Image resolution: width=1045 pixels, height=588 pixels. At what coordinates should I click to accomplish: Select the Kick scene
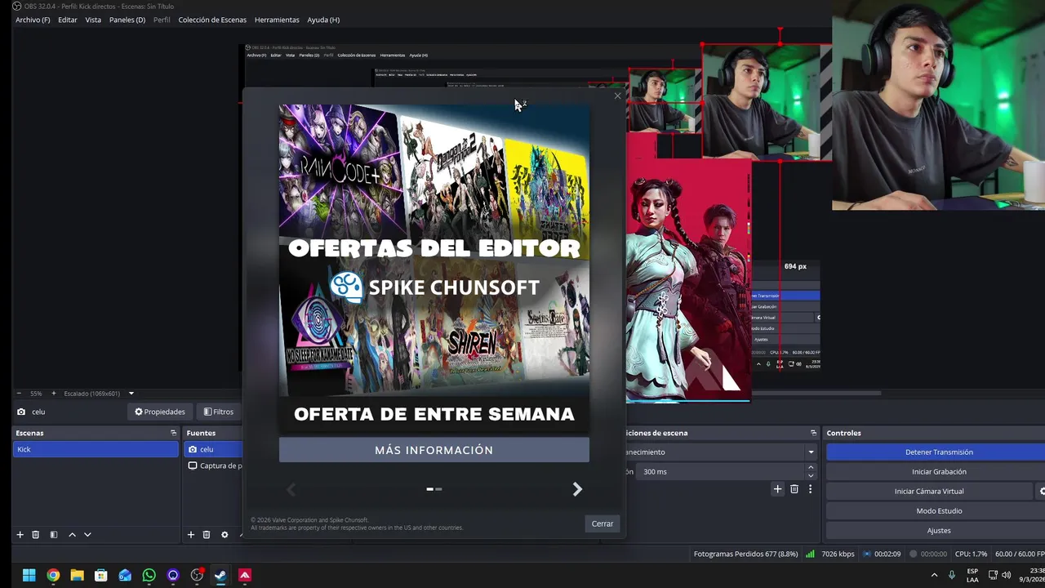96,449
